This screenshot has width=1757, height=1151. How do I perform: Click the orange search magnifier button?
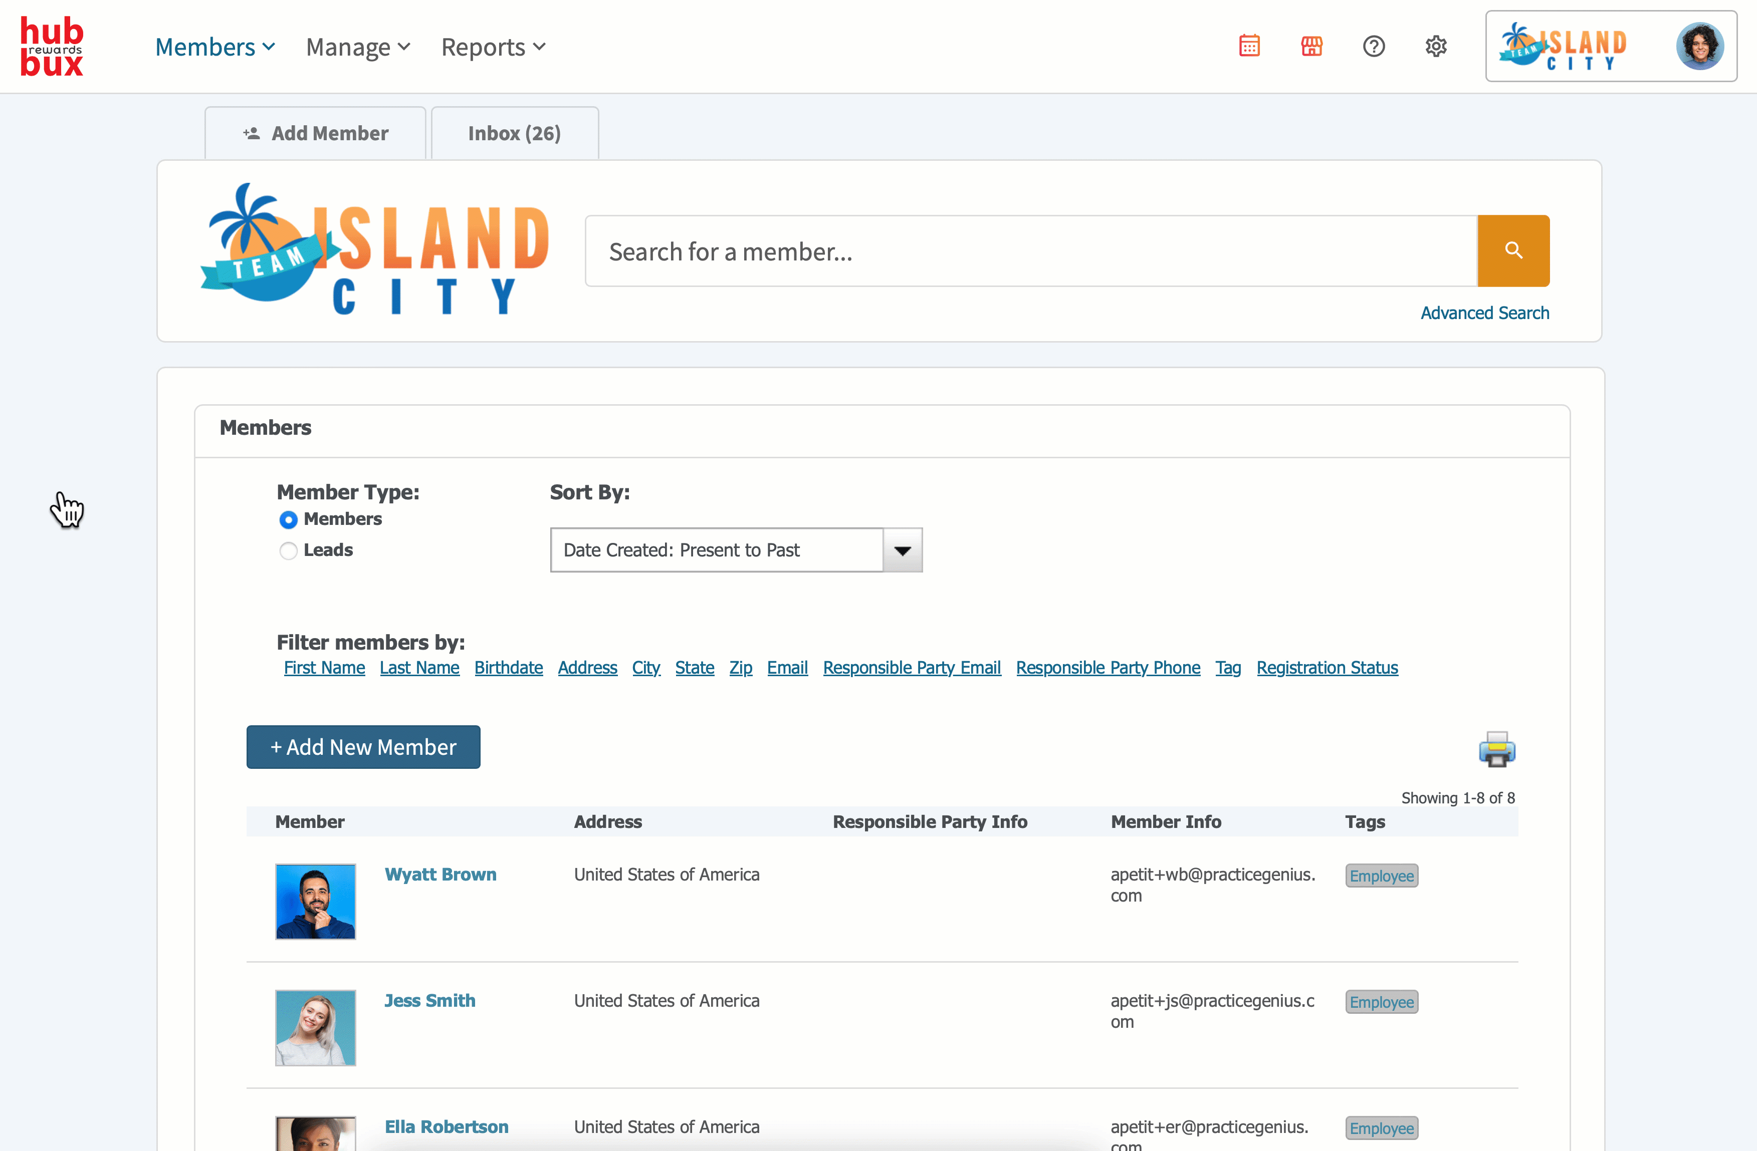pos(1512,251)
